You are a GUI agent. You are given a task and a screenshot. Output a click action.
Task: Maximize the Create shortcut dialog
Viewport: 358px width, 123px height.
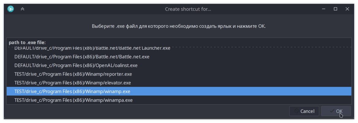(335, 9)
